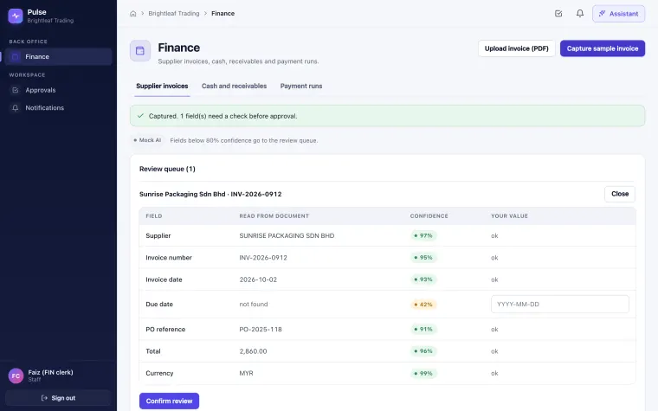Switch to the Supplier invoices tab
This screenshot has width=658, height=411.
pyautogui.click(x=162, y=86)
